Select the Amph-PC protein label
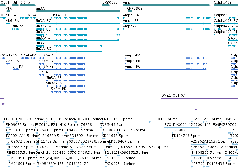Viewport: 238px width, 168px height. tap(133, 67)
